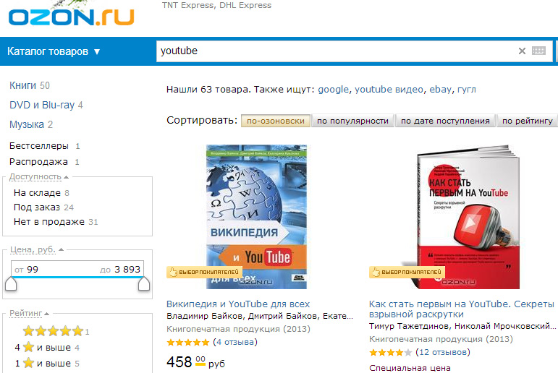This screenshot has height=373, width=558.
Task: Open the Каталог товаров dropdown menu
Action: (54, 51)
